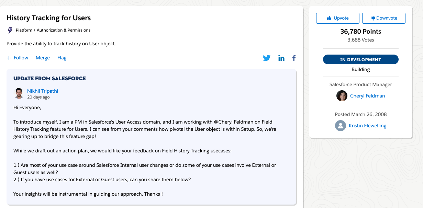This screenshot has width=423, height=208.
Task: Open Kristin Flewelling's profile link
Action: tap(367, 126)
